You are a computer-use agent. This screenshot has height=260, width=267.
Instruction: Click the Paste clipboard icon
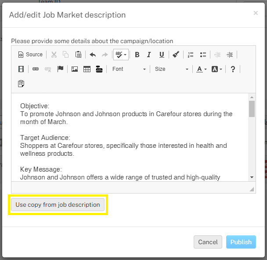pyautogui.click(x=78, y=55)
